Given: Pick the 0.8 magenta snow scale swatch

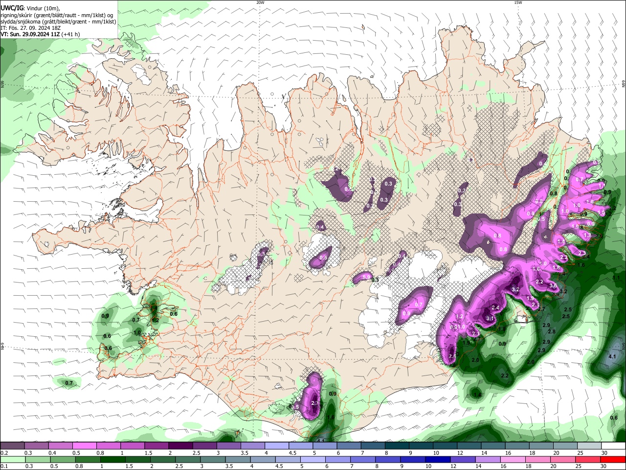Looking at the screenshot, I should click(x=108, y=446).
